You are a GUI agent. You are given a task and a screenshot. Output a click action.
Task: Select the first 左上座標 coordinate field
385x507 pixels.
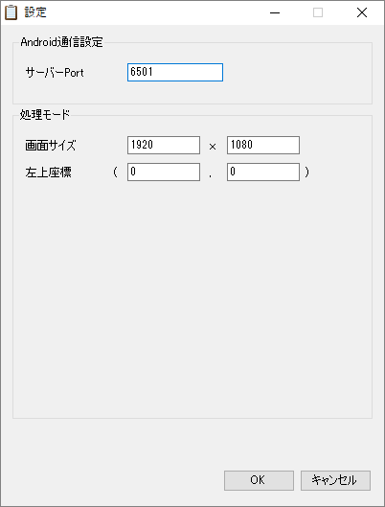point(164,172)
